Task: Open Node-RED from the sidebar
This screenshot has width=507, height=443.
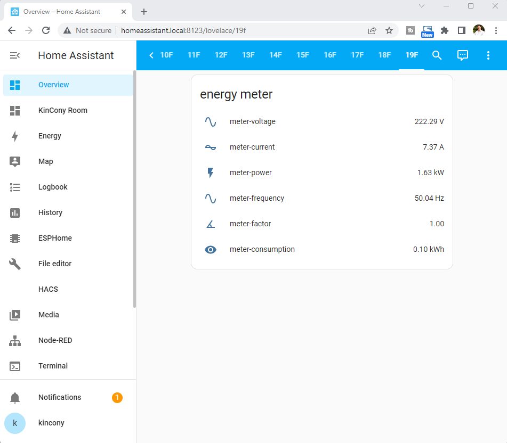Action: pyautogui.click(x=55, y=340)
